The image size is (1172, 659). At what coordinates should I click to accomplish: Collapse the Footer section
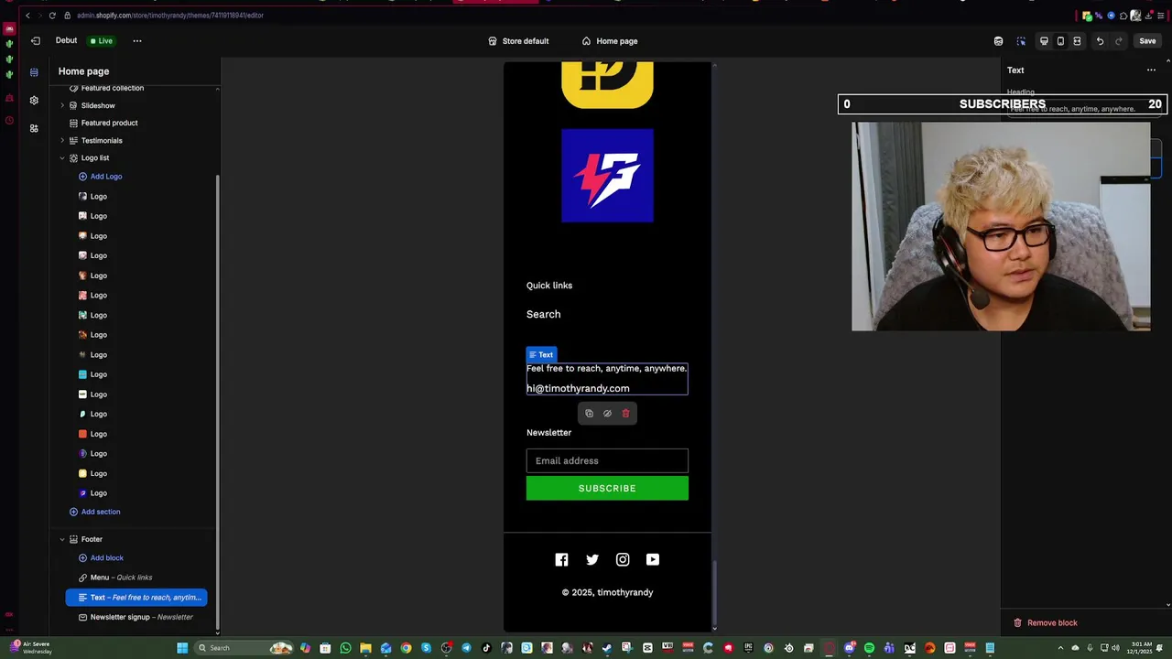pyautogui.click(x=62, y=539)
